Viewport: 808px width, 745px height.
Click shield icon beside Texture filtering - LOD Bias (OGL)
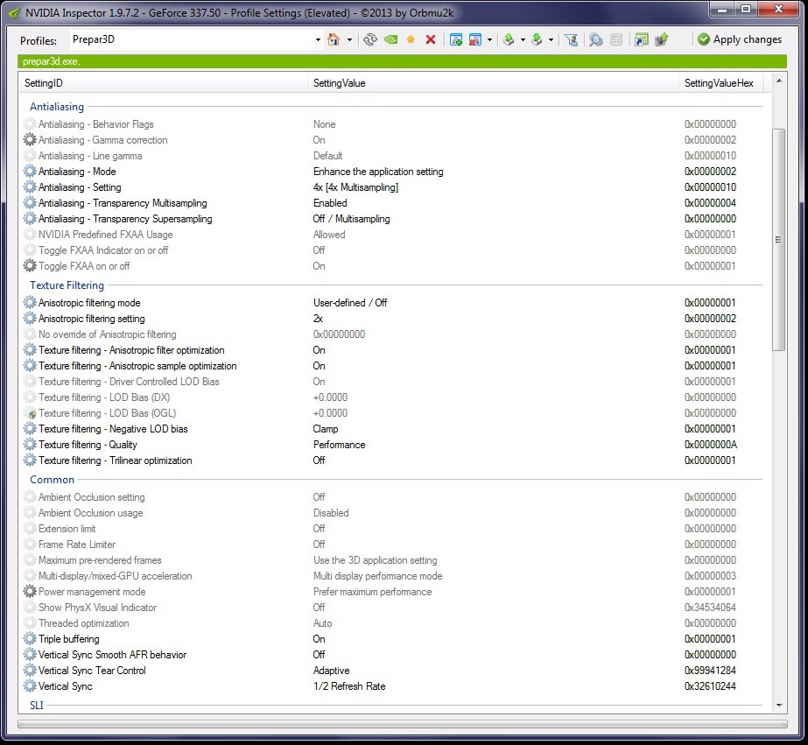pyautogui.click(x=32, y=414)
